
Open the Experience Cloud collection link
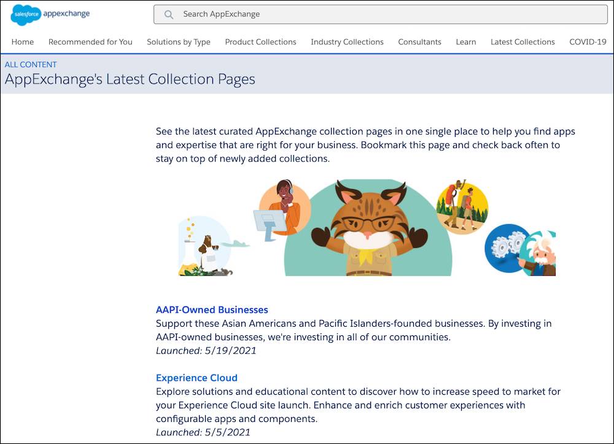pos(196,378)
